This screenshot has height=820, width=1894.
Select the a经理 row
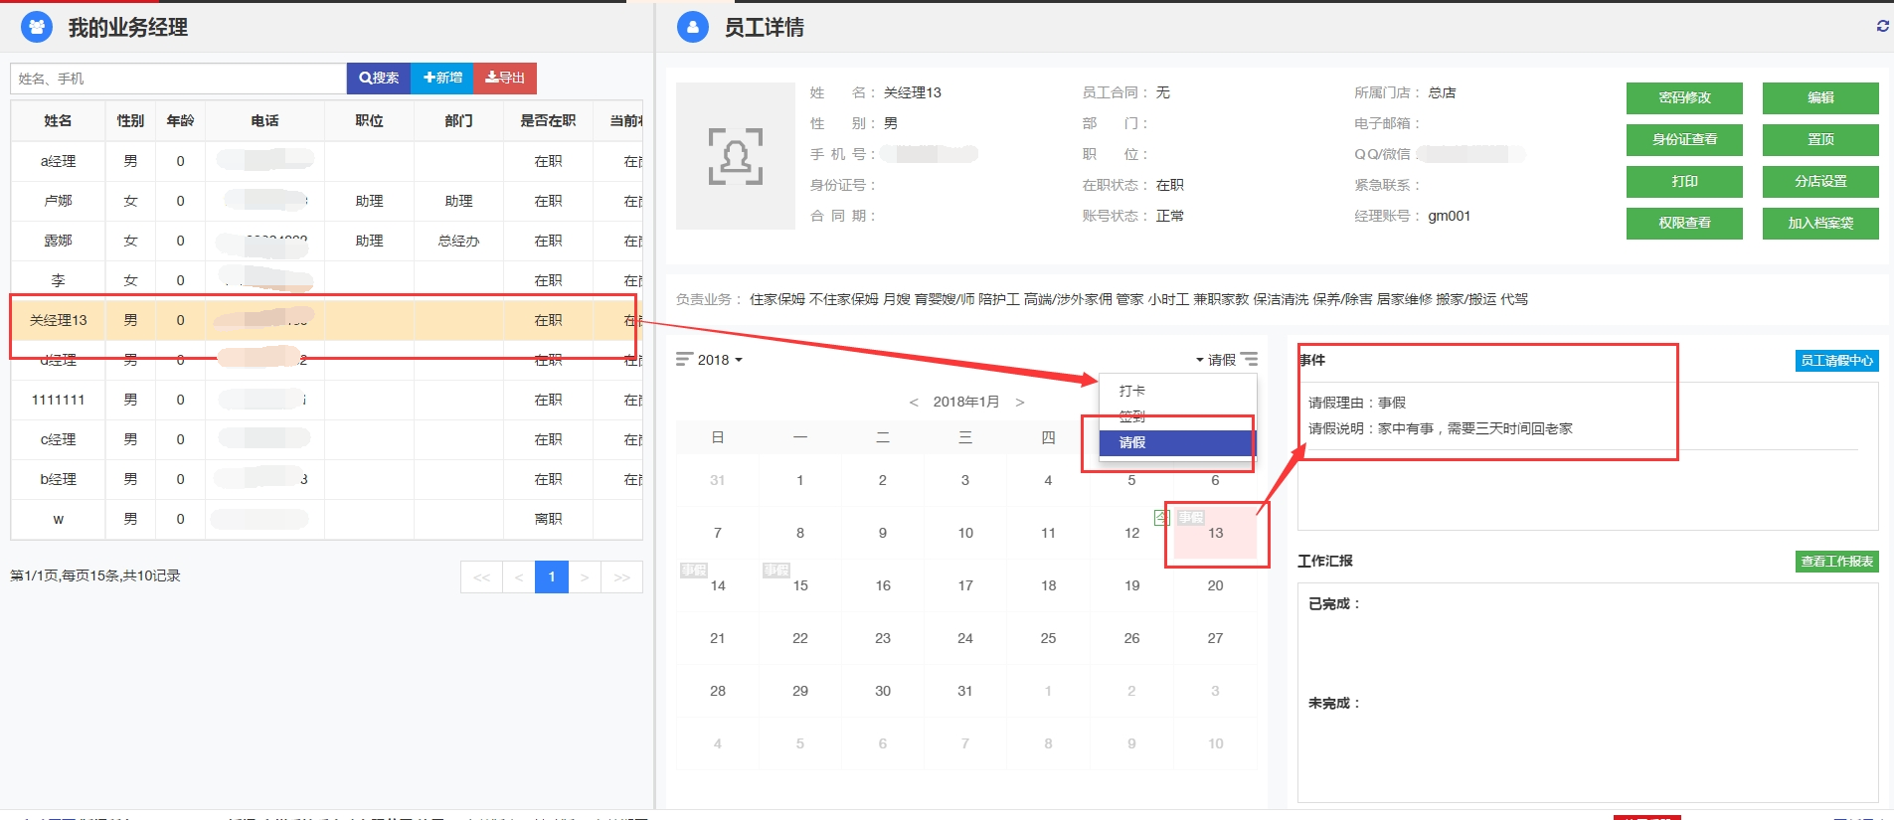pos(326,161)
